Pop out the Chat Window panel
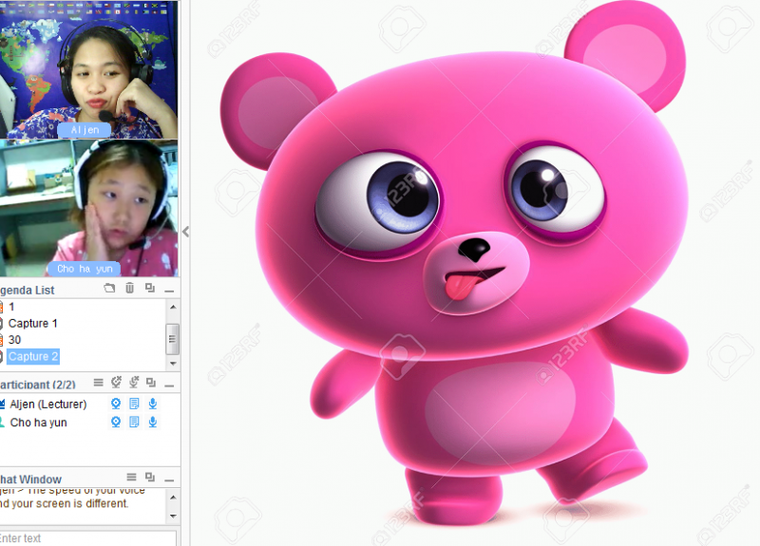This screenshot has height=546, width=760. click(149, 477)
